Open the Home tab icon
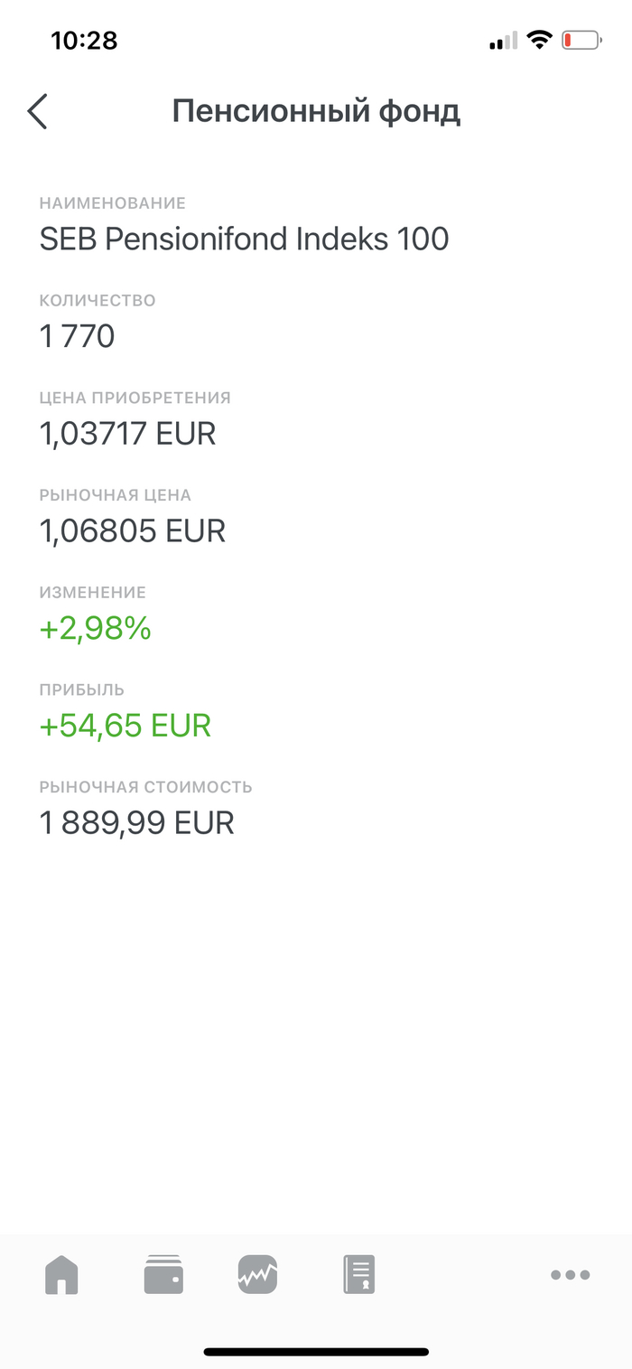The image size is (632, 1369). [61, 1275]
